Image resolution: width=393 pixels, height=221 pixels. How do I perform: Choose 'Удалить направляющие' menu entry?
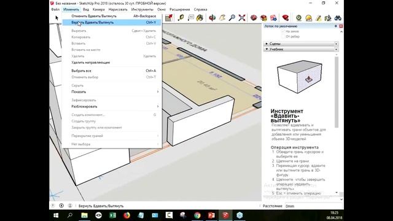[112, 63]
